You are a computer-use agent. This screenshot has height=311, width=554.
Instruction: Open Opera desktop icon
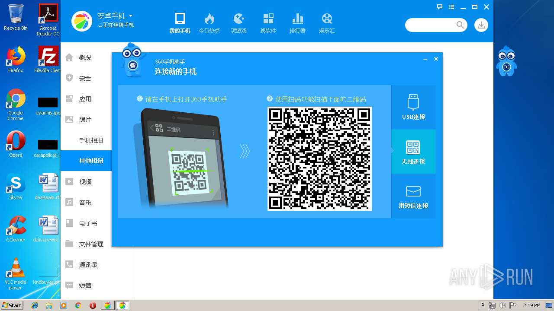(x=16, y=144)
